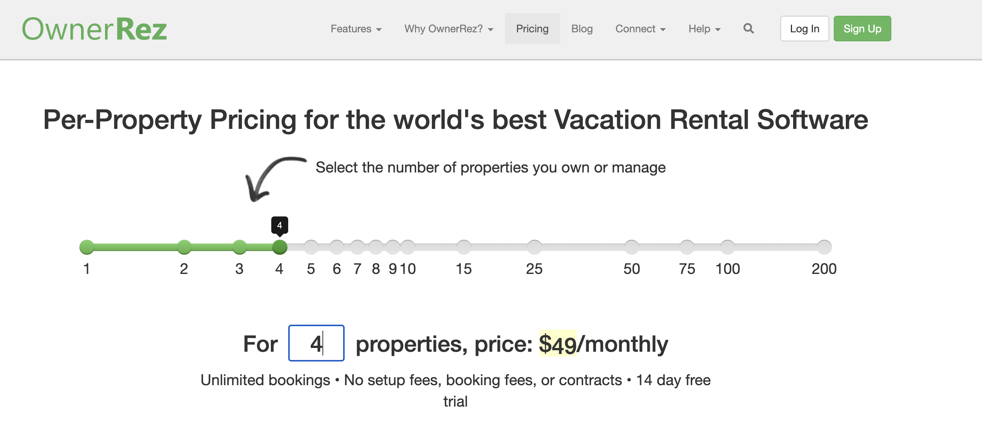
Task: Switch to the Pricing tab
Action: click(532, 29)
